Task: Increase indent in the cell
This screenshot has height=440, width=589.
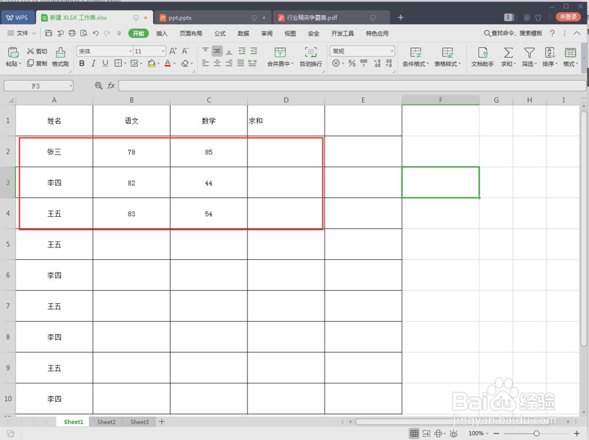Action: click(x=254, y=51)
